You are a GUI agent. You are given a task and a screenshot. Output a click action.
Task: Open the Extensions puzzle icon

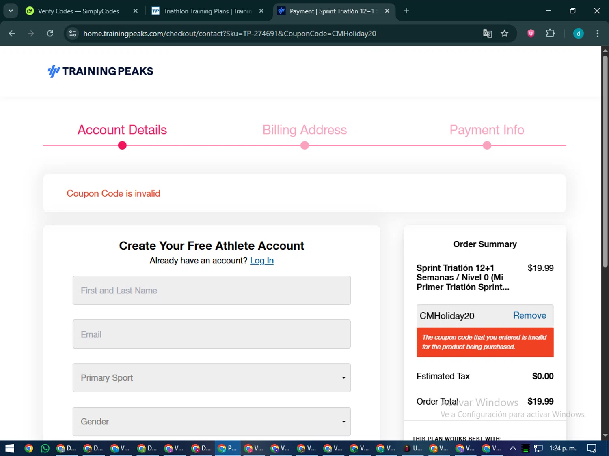[x=550, y=34]
